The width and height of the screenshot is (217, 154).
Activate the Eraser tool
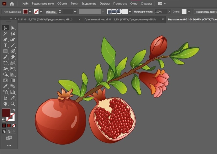13,57
